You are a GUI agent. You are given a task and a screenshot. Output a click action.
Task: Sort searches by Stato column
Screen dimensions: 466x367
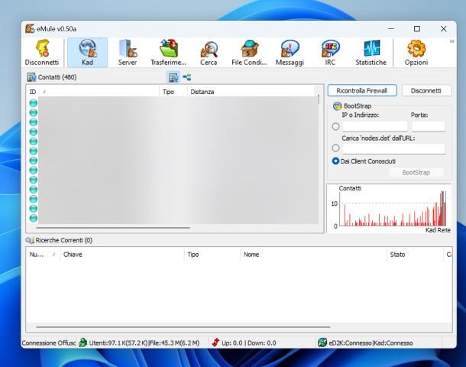click(x=415, y=255)
